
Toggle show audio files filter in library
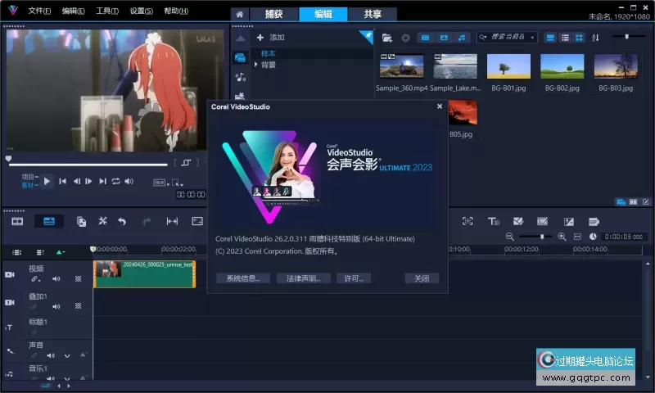pyautogui.click(x=462, y=38)
